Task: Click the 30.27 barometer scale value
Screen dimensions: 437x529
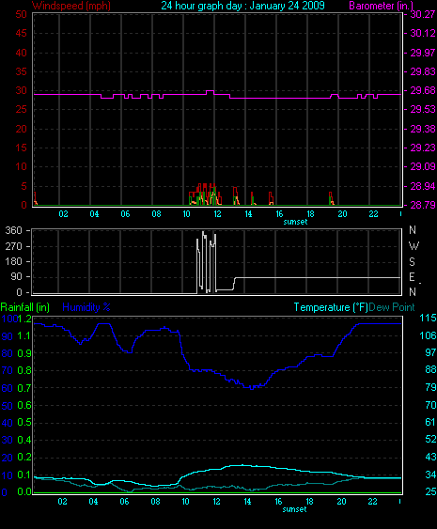Action: pos(423,14)
